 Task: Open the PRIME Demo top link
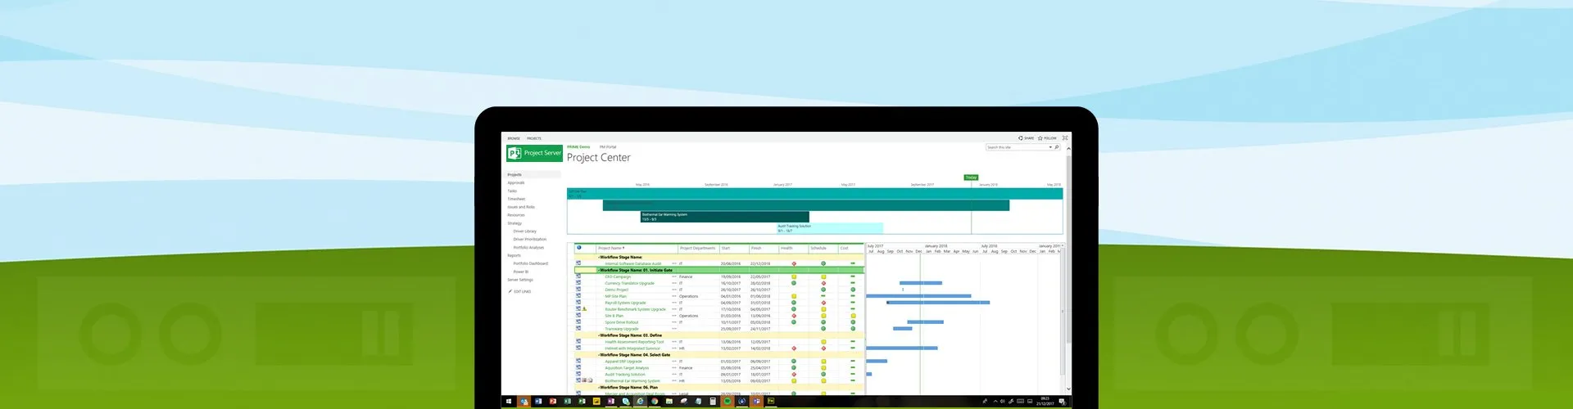tap(578, 147)
